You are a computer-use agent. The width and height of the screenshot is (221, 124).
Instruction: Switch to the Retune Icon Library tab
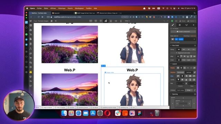click(108, 13)
